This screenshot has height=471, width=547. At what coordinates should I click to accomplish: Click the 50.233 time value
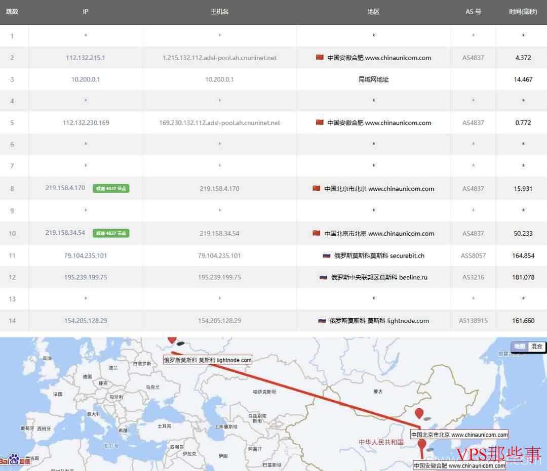point(523,233)
